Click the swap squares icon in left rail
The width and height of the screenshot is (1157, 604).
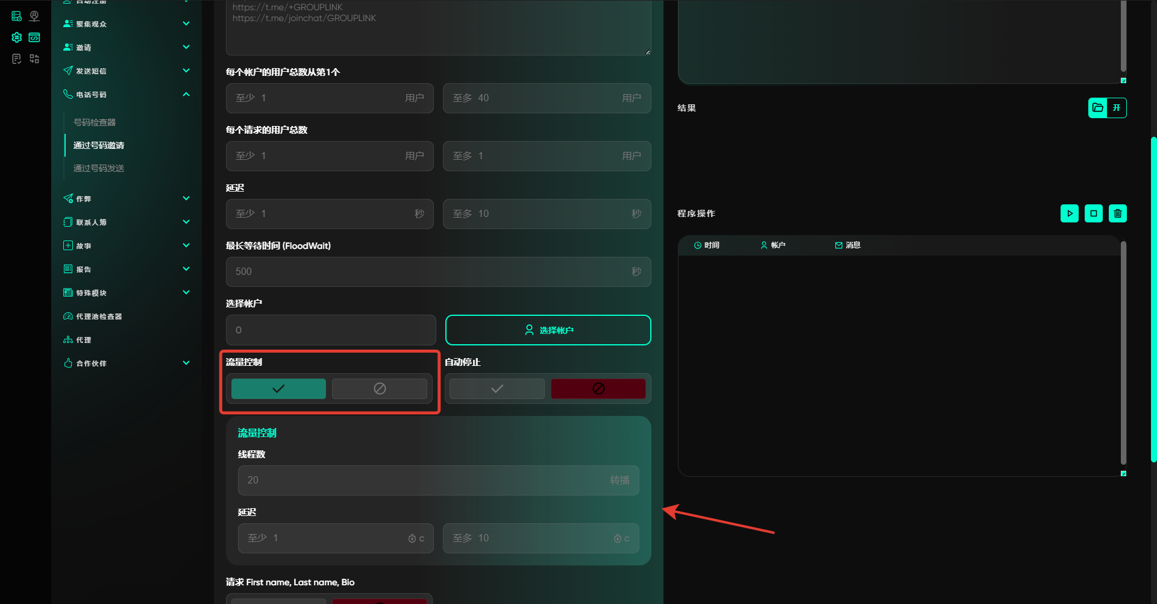coord(34,58)
